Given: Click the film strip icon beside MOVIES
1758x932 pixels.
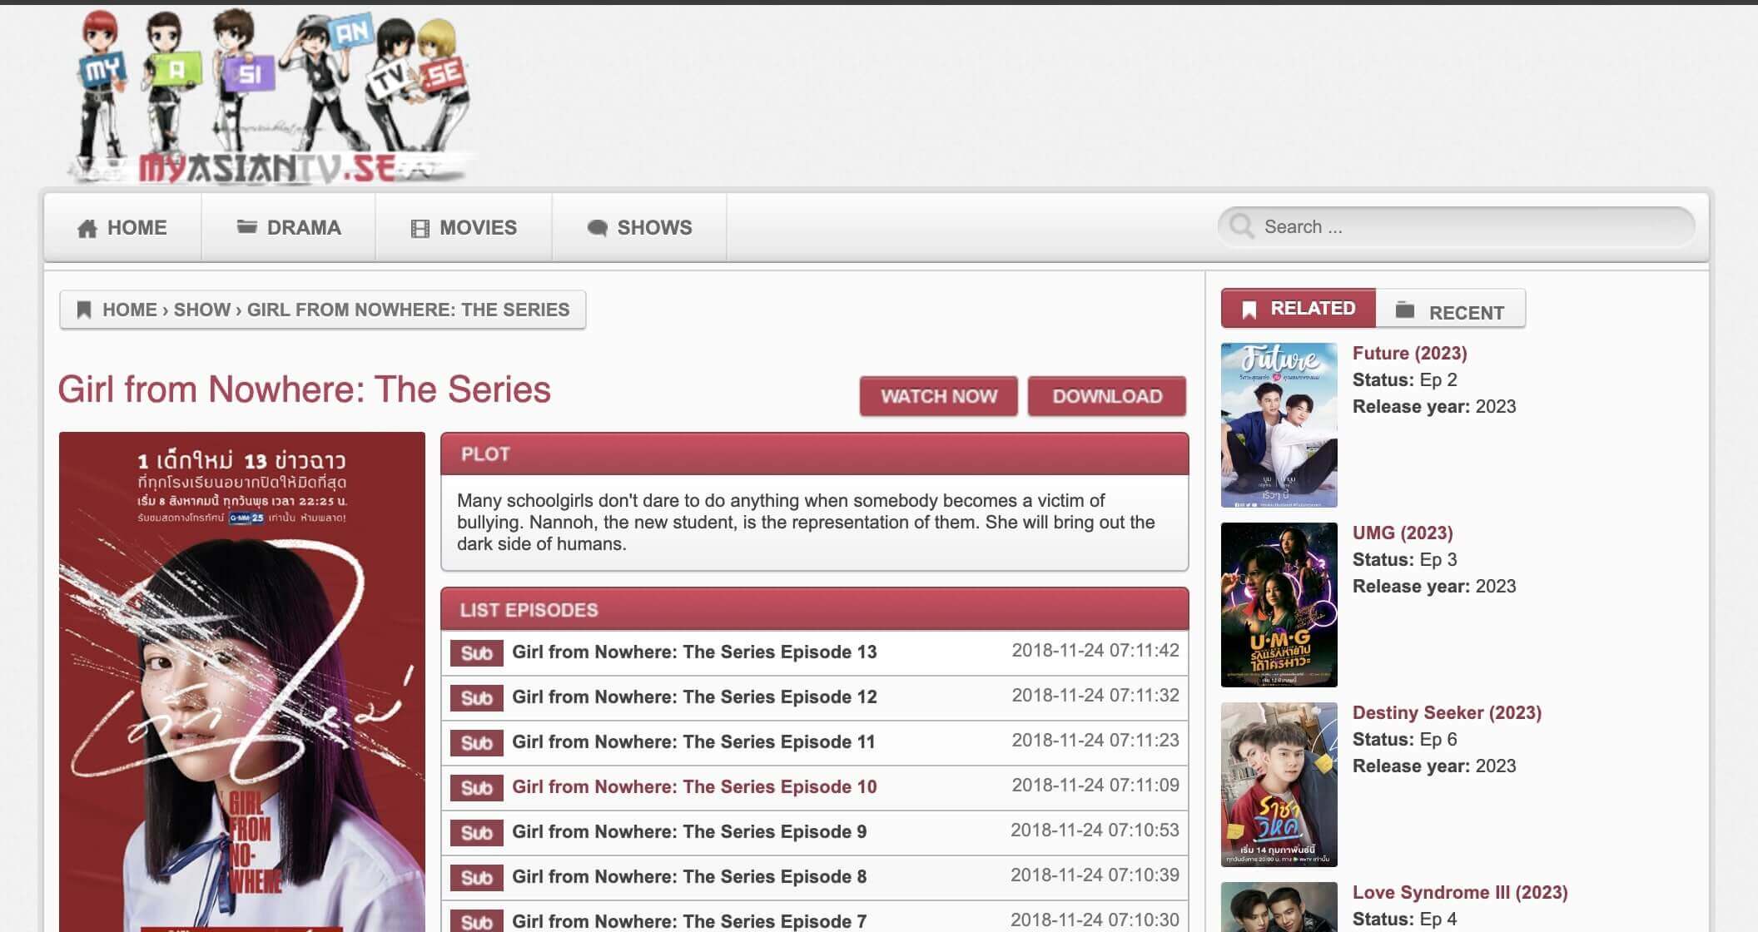Looking at the screenshot, I should (420, 229).
